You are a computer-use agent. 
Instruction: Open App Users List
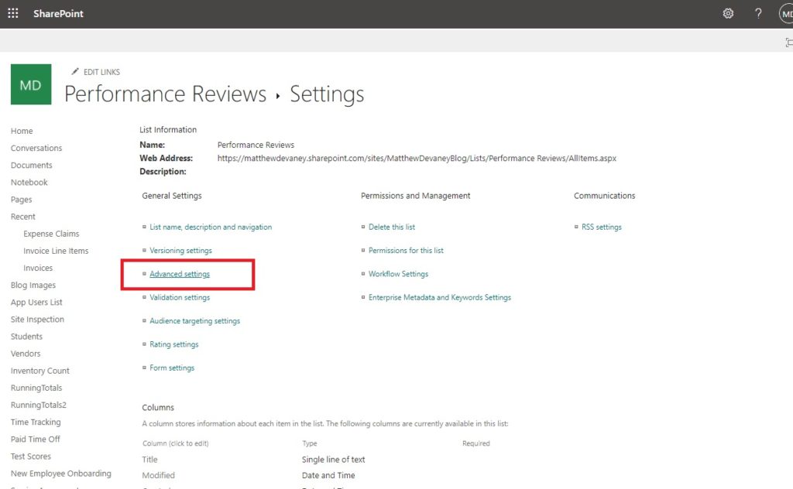point(36,302)
